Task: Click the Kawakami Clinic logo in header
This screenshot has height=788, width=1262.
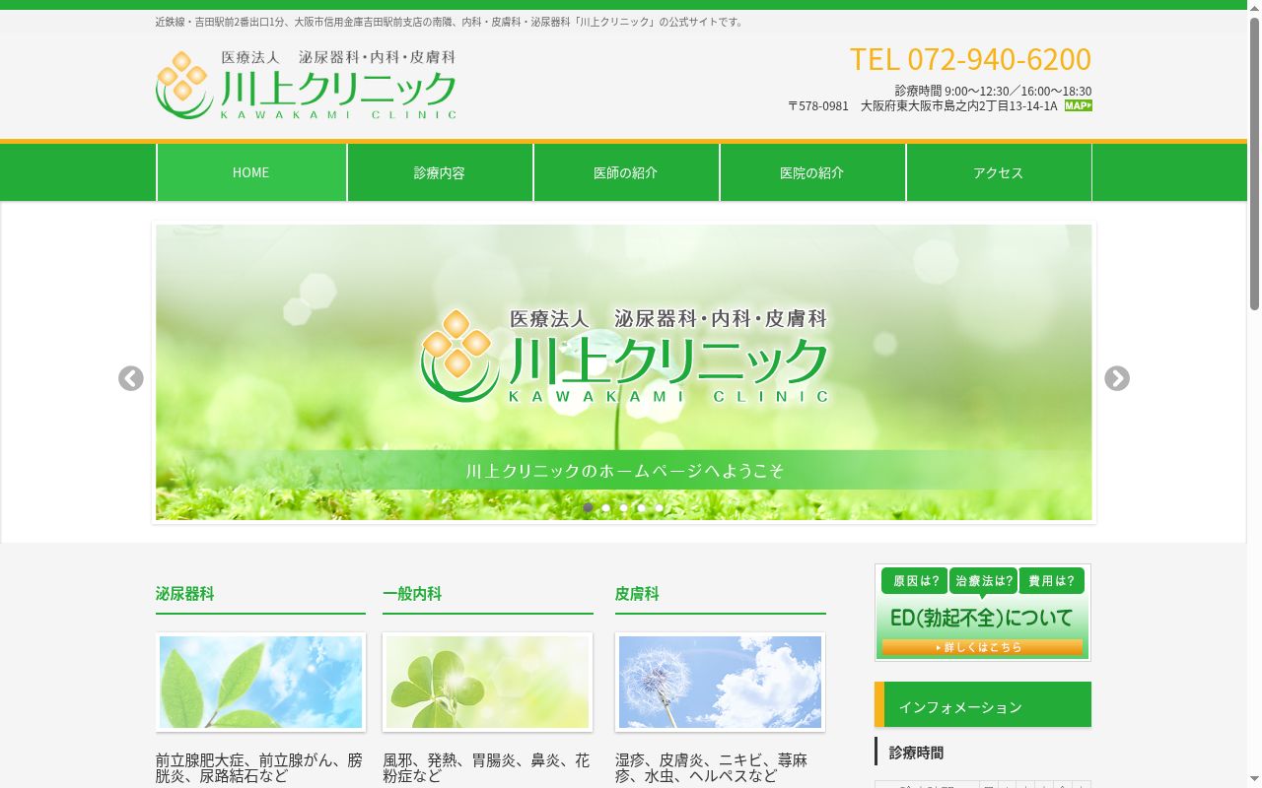Action: [306, 85]
